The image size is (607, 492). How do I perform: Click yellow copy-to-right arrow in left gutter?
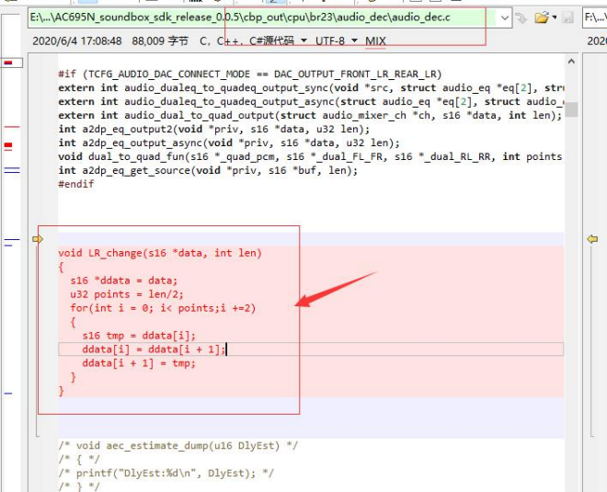38,239
